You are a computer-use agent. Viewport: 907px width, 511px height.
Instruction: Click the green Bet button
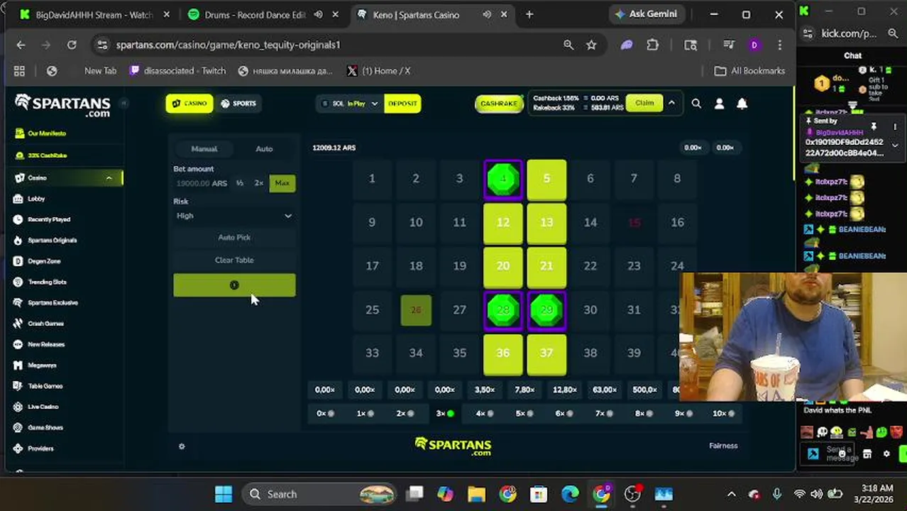tap(234, 285)
